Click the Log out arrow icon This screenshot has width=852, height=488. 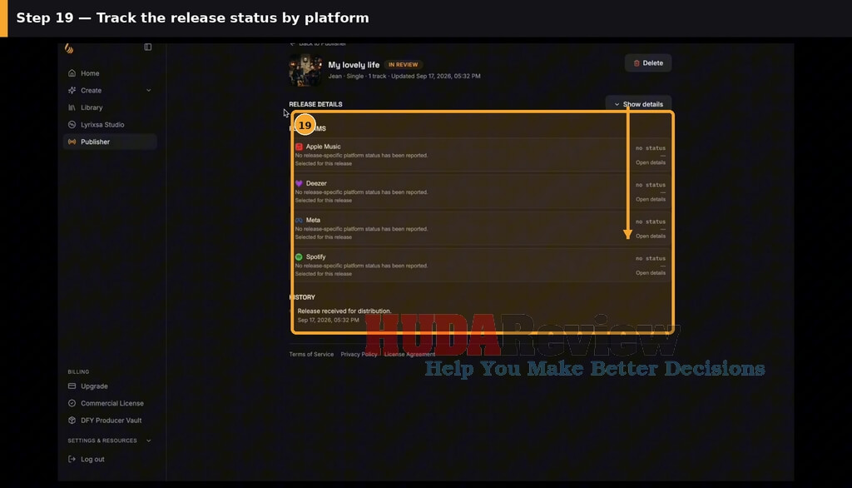72,459
